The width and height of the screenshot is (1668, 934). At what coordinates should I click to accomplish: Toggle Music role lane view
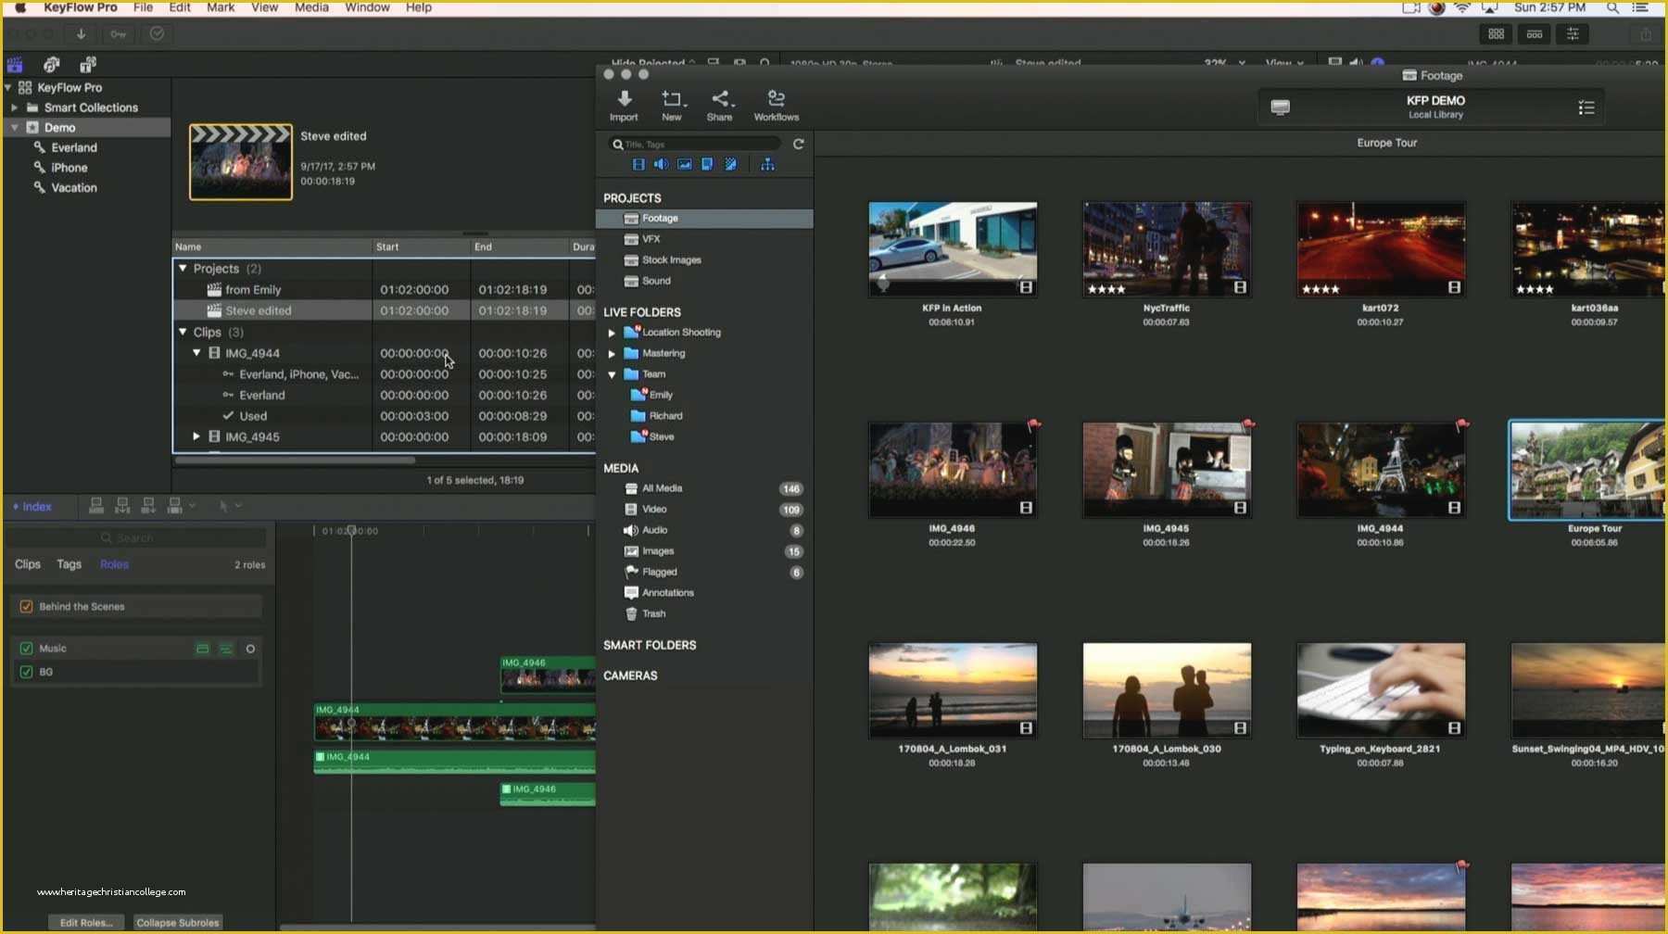(202, 649)
